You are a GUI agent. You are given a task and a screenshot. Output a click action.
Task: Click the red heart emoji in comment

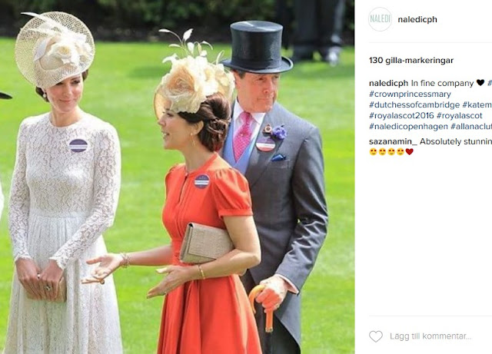click(410, 152)
